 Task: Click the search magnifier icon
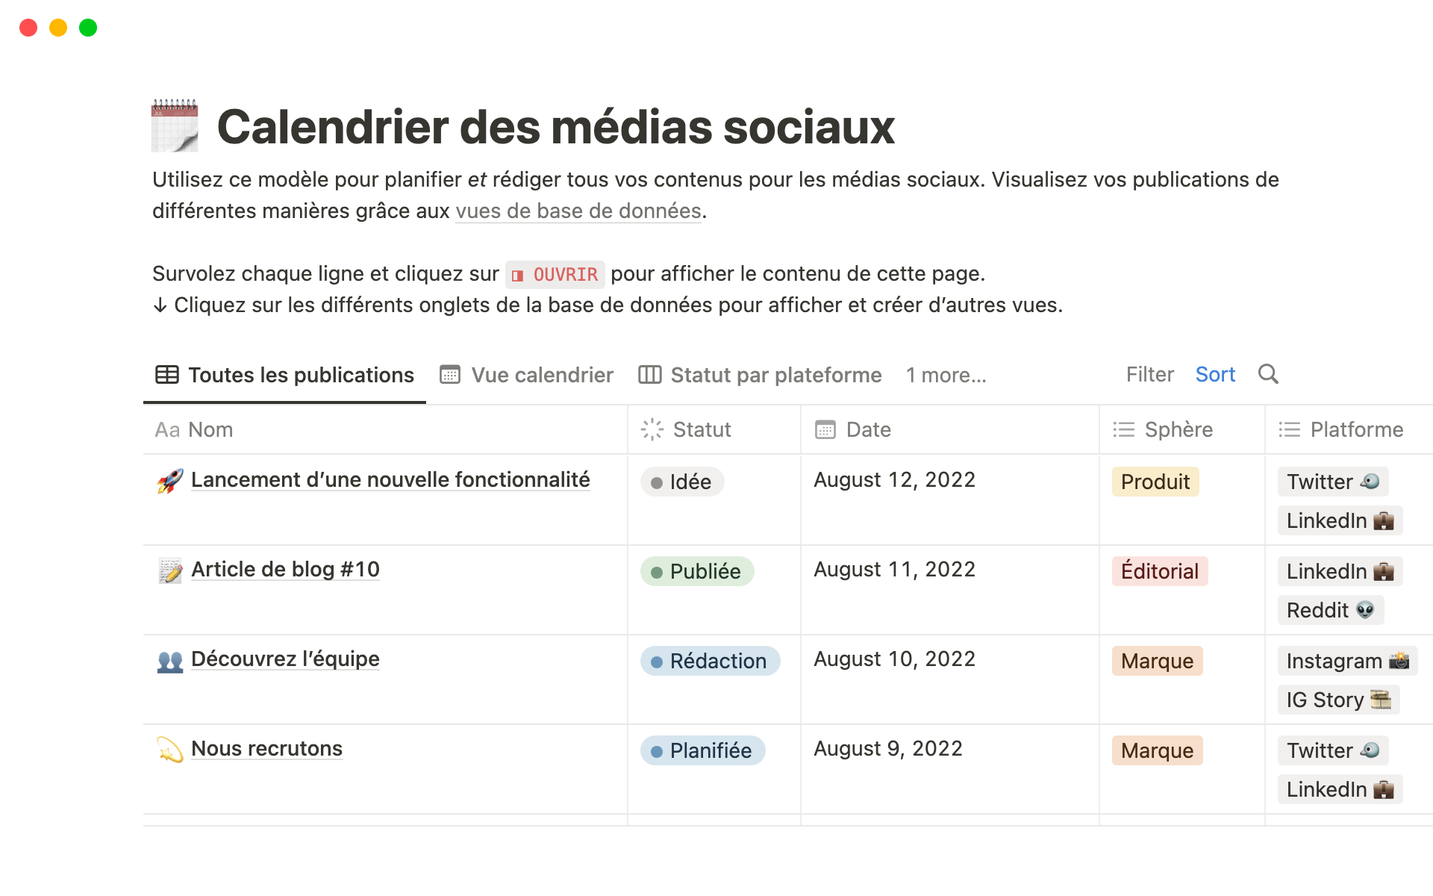click(x=1268, y=374)
